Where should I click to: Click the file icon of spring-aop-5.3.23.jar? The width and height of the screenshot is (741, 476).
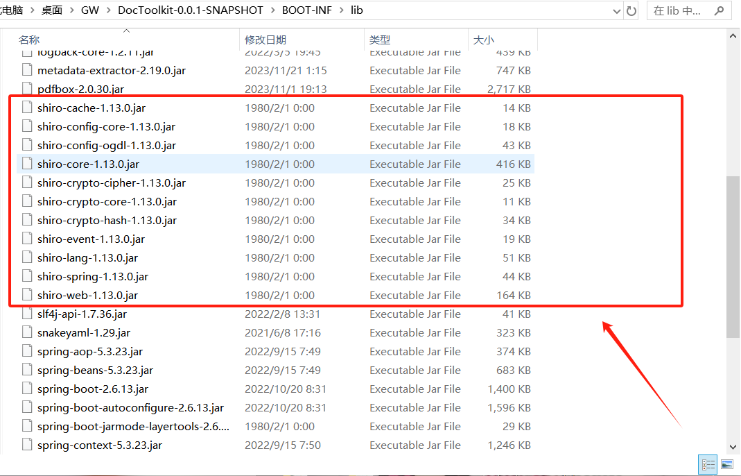28,351
